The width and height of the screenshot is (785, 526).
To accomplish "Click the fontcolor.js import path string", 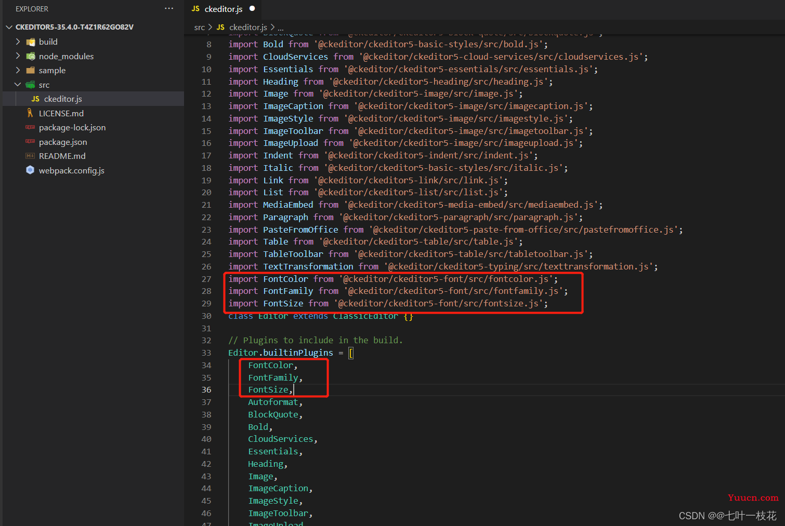I will tap(446, 279).
